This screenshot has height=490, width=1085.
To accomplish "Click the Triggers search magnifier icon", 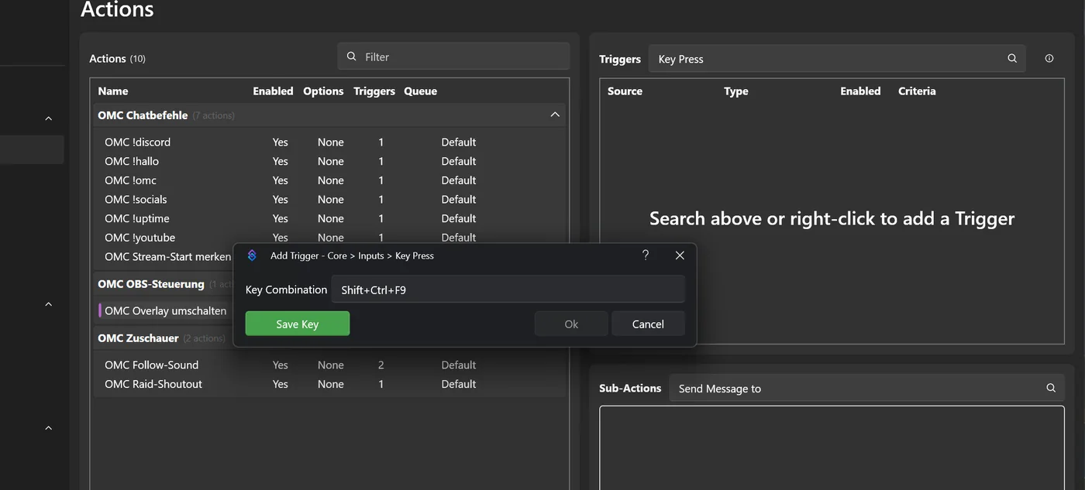I will 1012,59.
